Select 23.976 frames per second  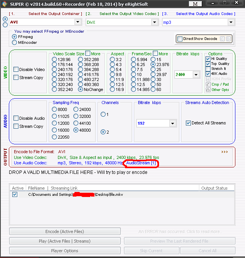[153, 64]
